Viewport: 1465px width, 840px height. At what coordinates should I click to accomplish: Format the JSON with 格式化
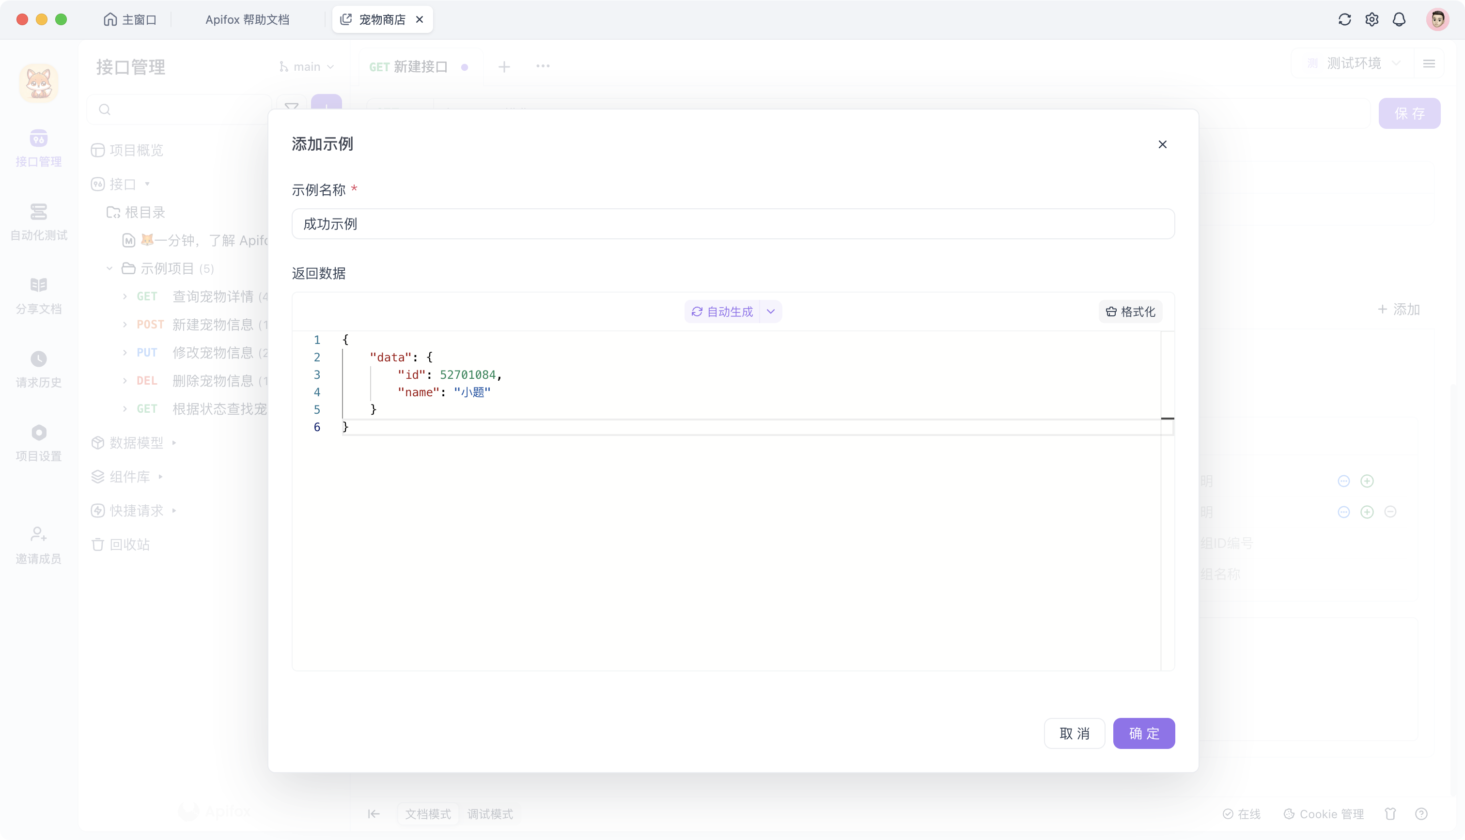(x=1130, y=311)
